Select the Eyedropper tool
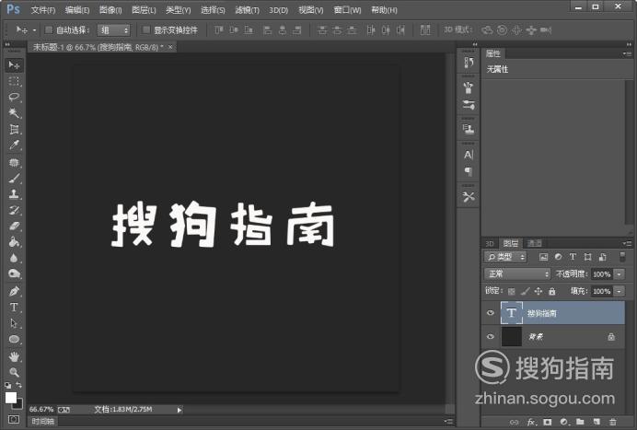Viewport: 637px width, 430px height. click(14, 145)
